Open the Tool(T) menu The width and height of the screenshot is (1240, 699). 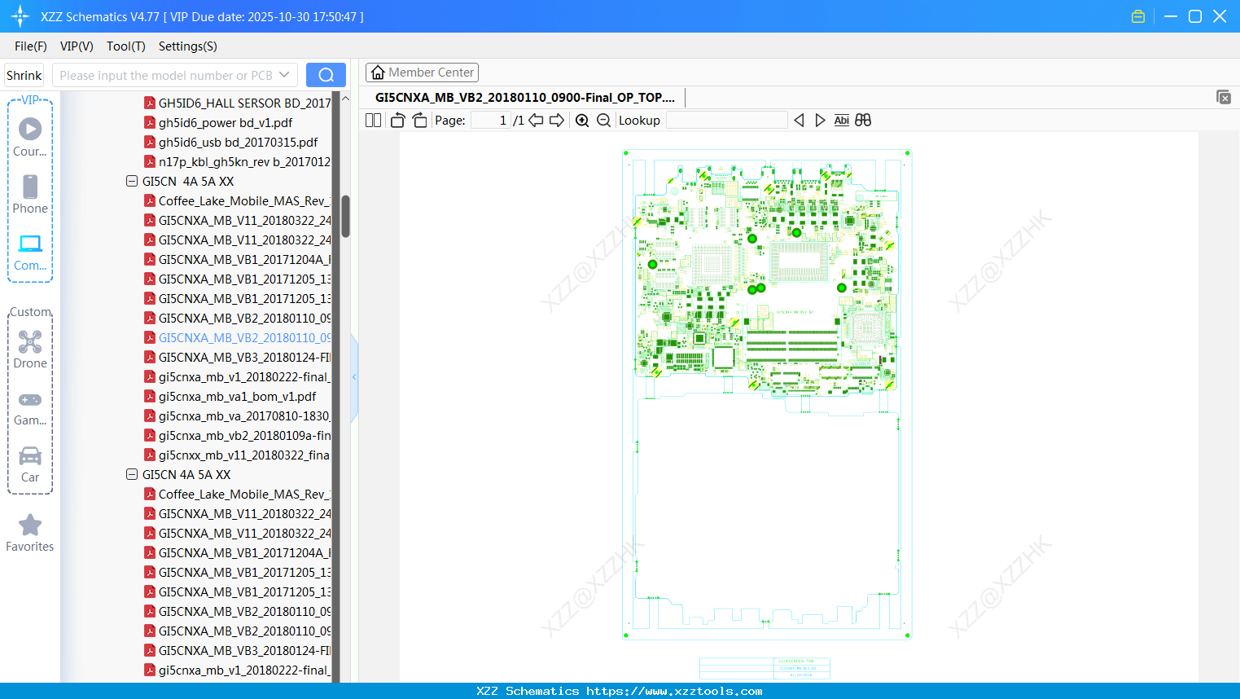[x=125, y=46]
